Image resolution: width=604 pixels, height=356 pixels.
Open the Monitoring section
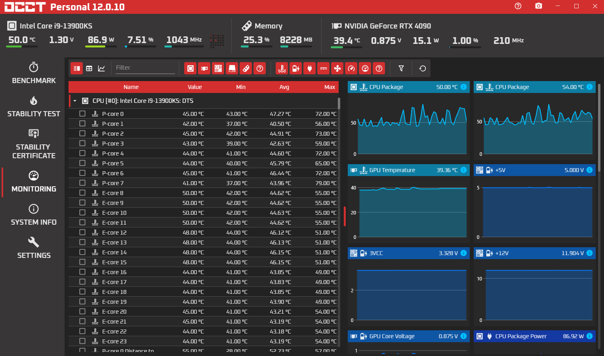tap(34, 182)
